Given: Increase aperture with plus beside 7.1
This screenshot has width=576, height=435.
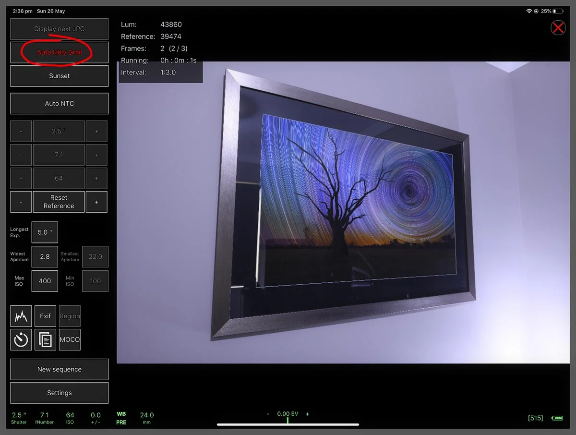Looking at the screenshot, I should point(96,155).
